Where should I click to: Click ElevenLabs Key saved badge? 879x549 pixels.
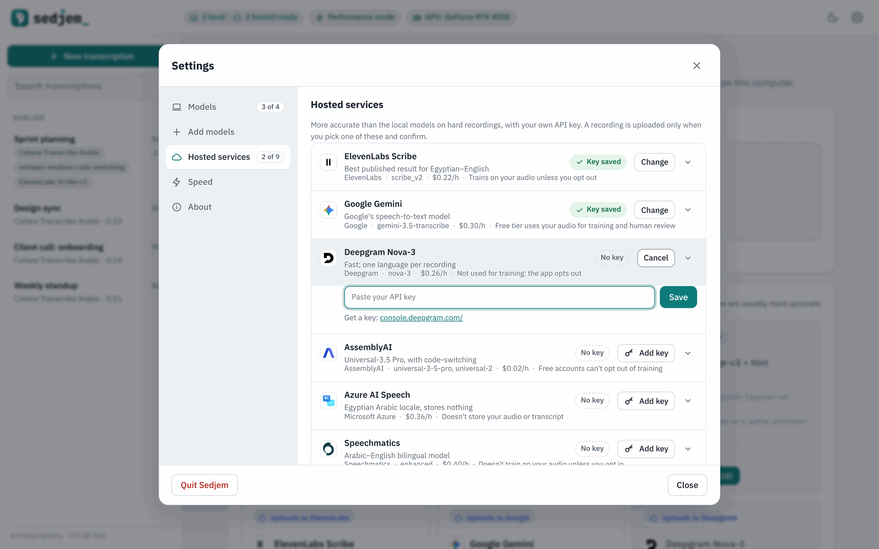[598, 162]
